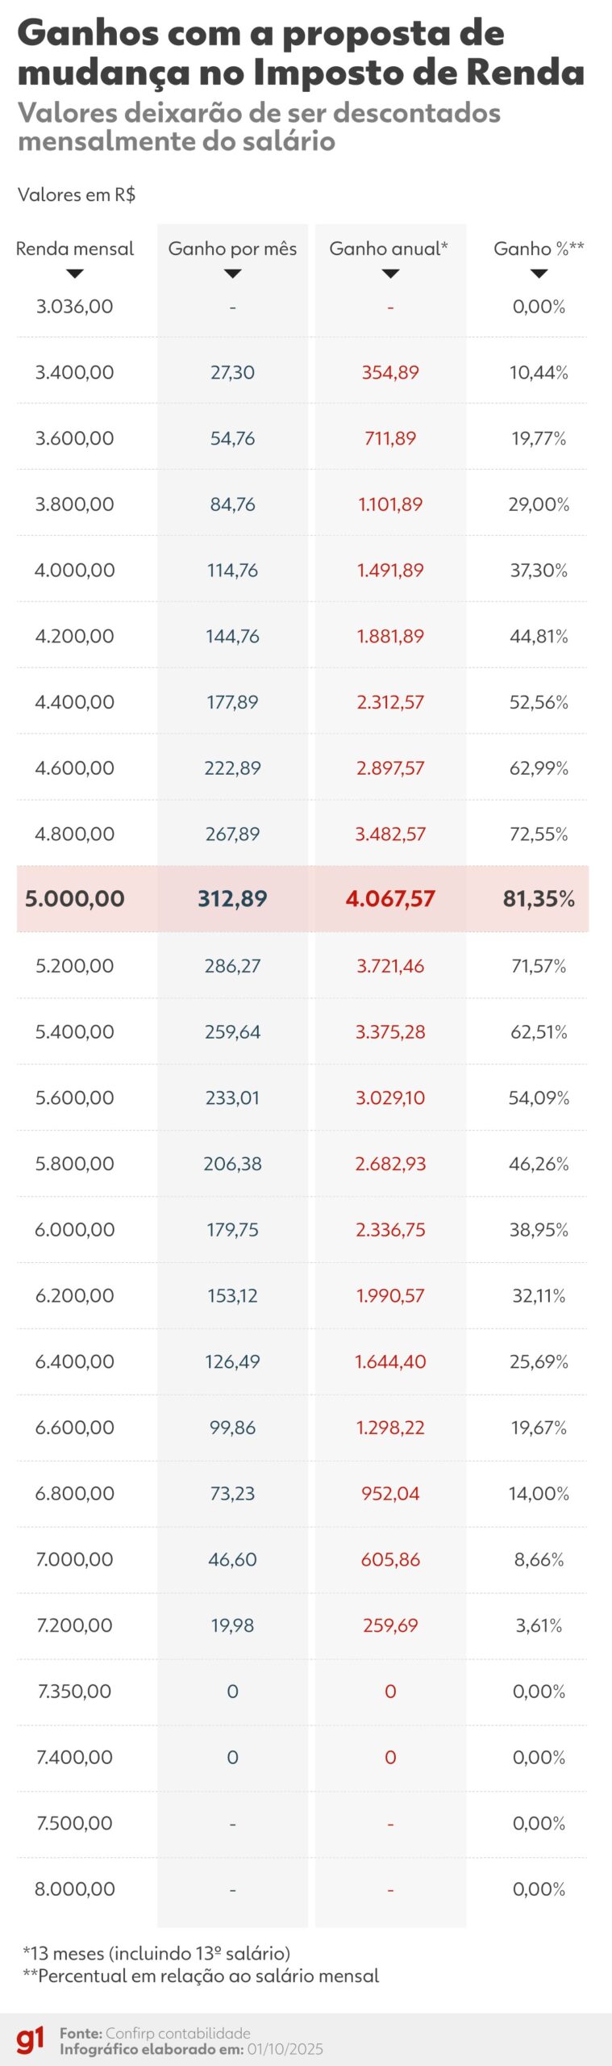Click the main headline about Imposto de Renda
612x2066 pixels.
point(301,52)
